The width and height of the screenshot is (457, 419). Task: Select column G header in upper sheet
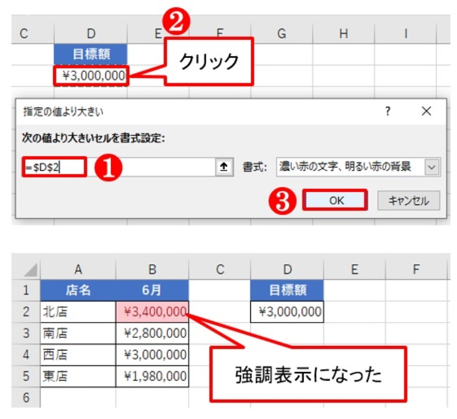point(281,34)
